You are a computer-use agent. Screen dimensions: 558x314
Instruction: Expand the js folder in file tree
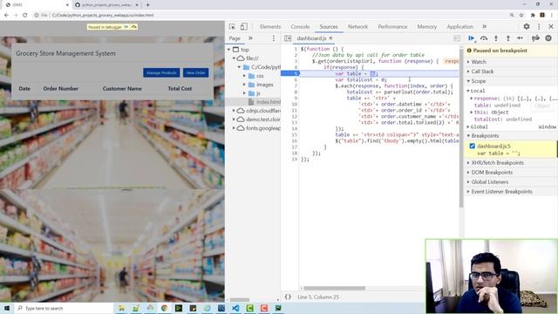point(244,93)
